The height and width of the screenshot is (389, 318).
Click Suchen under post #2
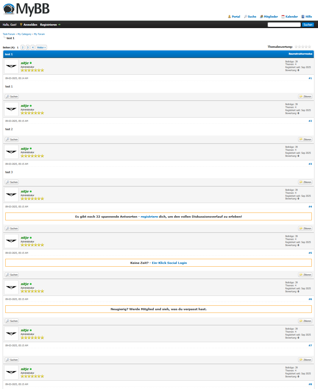point(12,139)
